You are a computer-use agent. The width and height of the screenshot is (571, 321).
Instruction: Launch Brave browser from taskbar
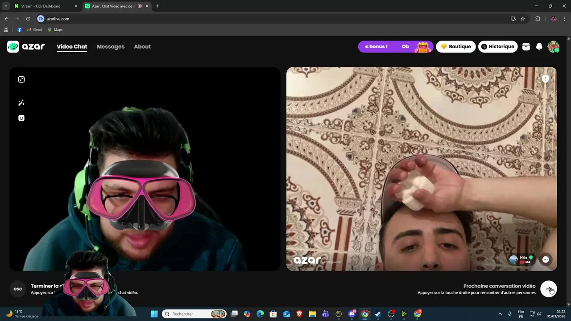299,314
